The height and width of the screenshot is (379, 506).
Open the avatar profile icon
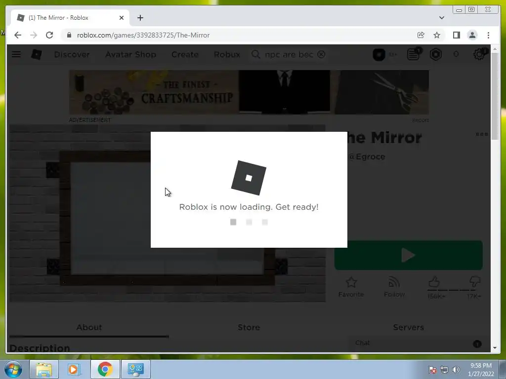pos(379,54)
